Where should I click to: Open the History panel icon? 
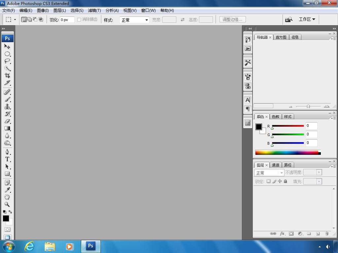pyautogui.click(x=248, y=40)
